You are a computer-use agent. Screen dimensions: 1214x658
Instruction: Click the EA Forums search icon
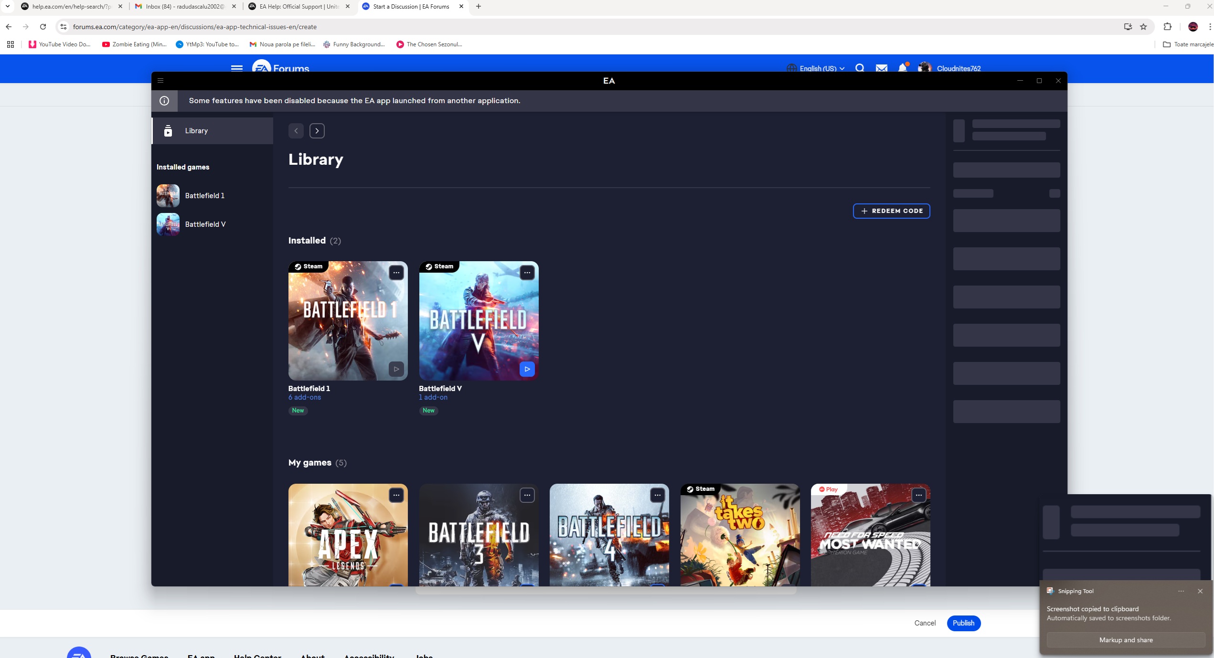pos(860,68)
